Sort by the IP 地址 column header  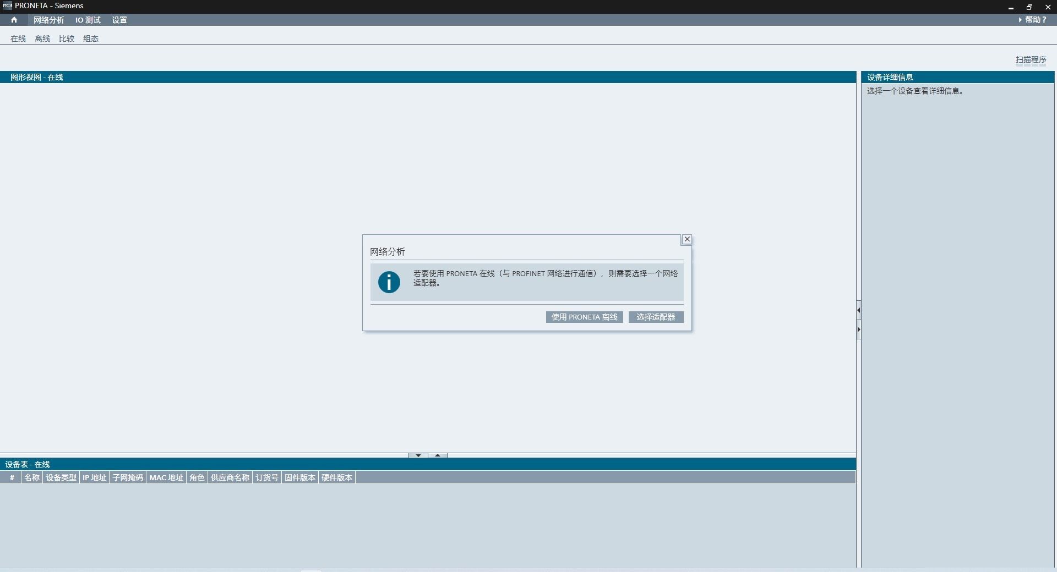click(94, 477)
